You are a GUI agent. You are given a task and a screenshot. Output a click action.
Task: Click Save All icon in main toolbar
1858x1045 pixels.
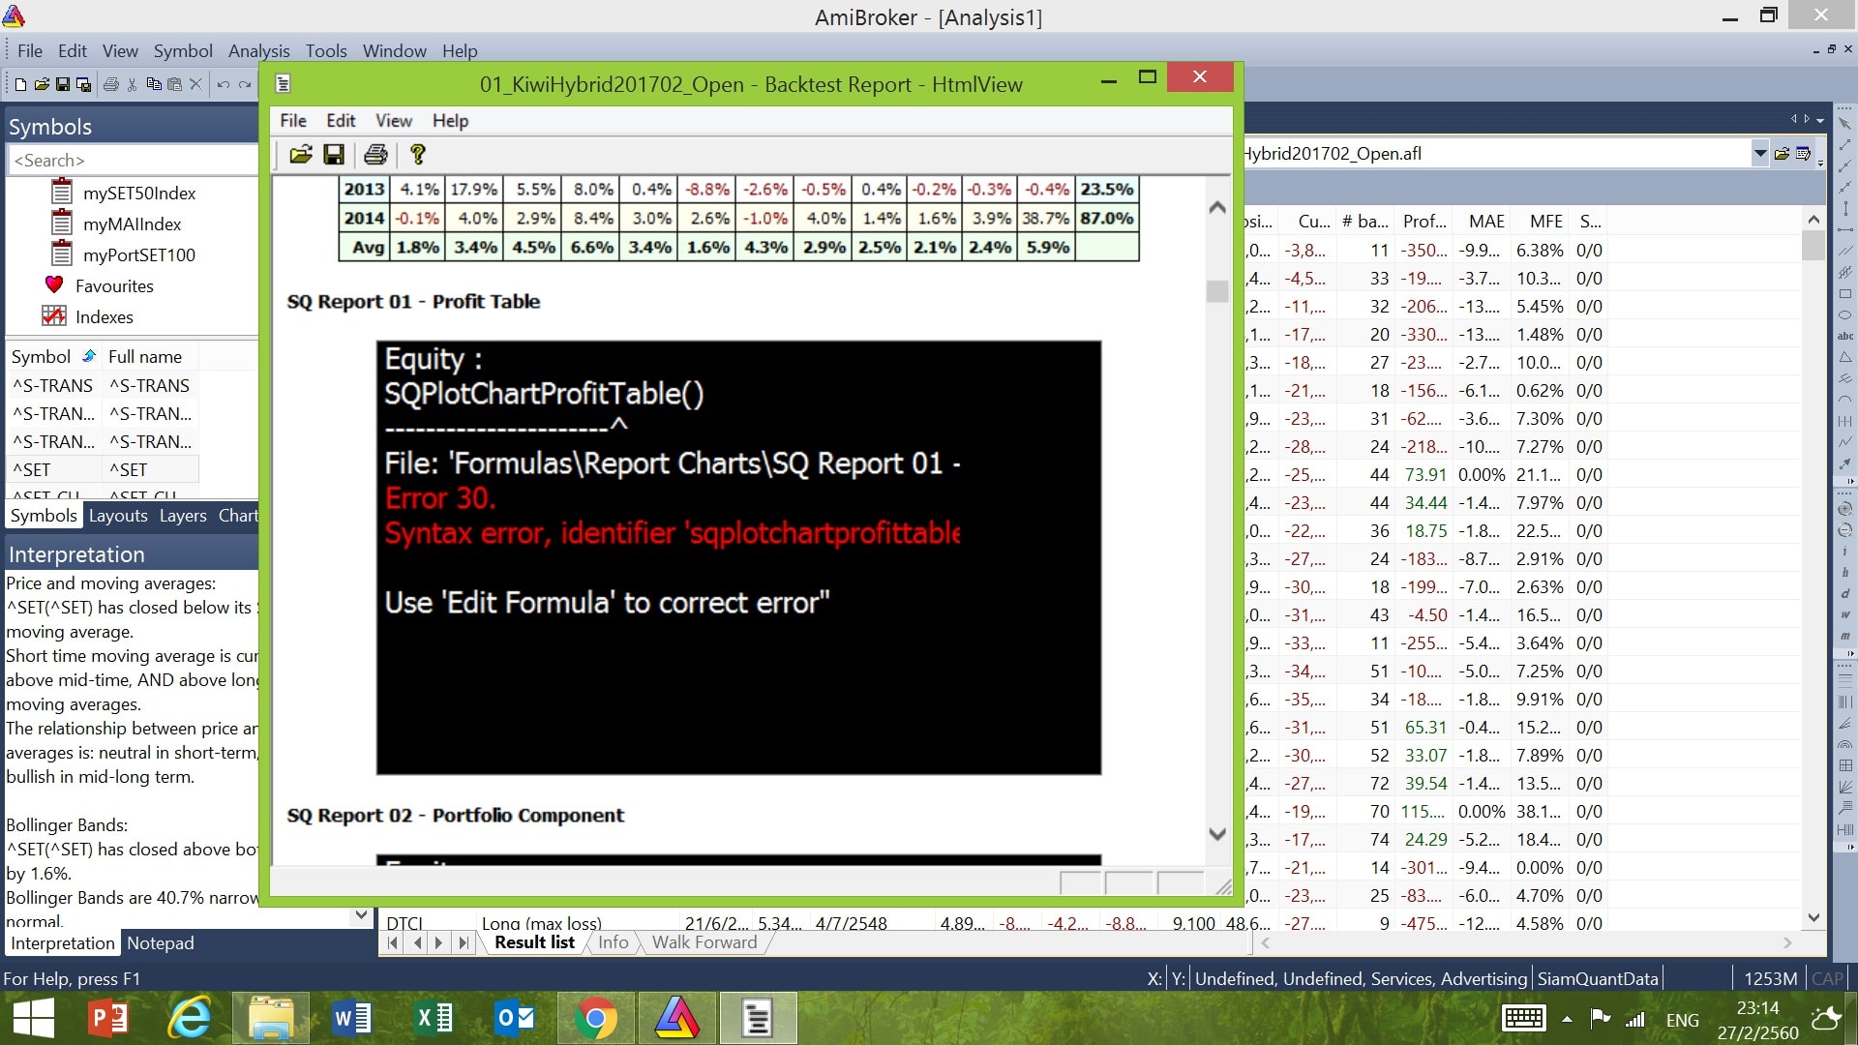pyautogui.click(x=84, y=84)
